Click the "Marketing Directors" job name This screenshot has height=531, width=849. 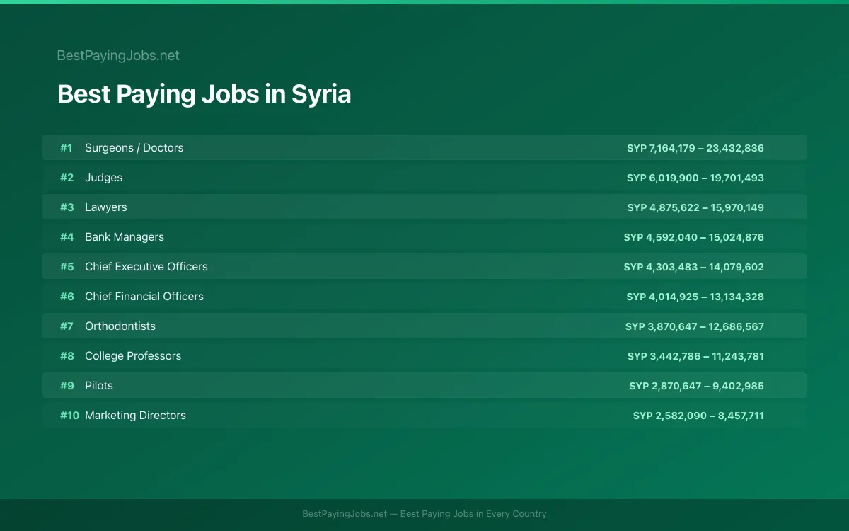tap(135, 416)
